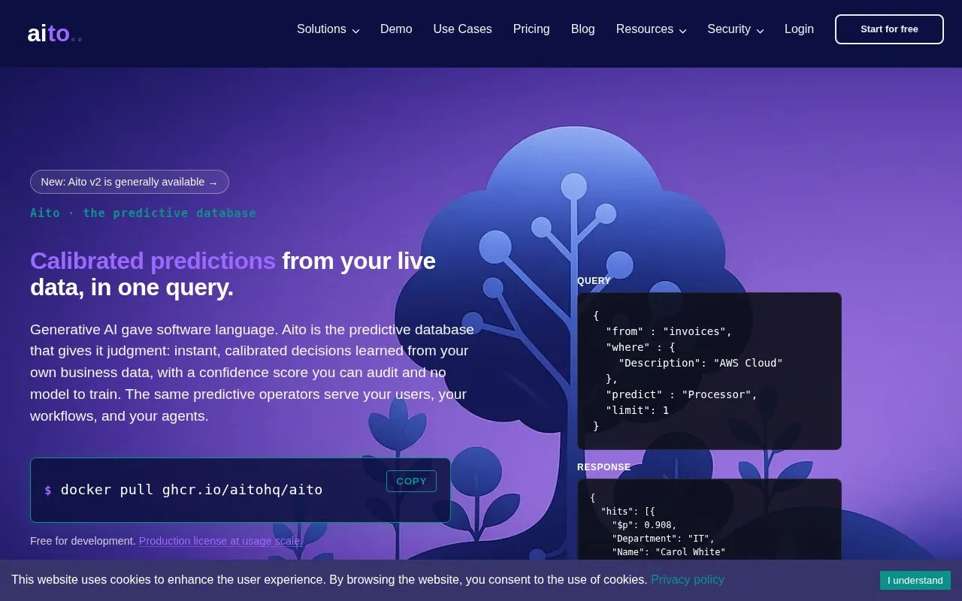This screenshot has width=962, height=601.
Task: Dismiss cookie banner with I understand
Action: point(915,580)
